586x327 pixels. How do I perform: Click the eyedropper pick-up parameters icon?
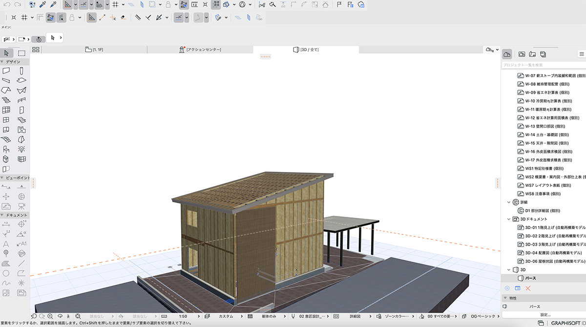(42, 5)
